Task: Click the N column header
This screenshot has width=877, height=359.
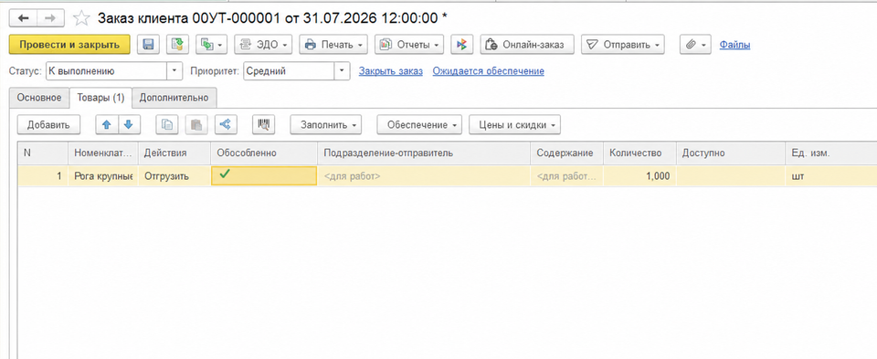Action: point(43,153)
